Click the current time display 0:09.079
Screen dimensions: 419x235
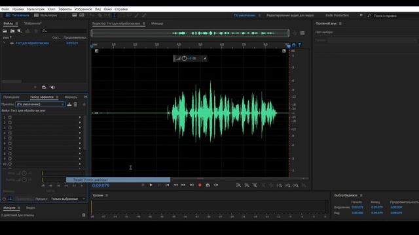click(101, 185)
